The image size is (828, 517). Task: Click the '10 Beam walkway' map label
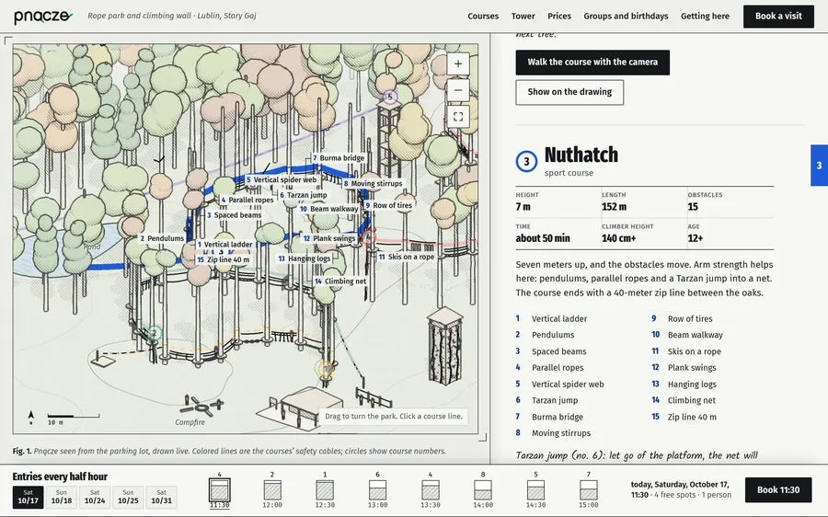[x=329, y=209]
